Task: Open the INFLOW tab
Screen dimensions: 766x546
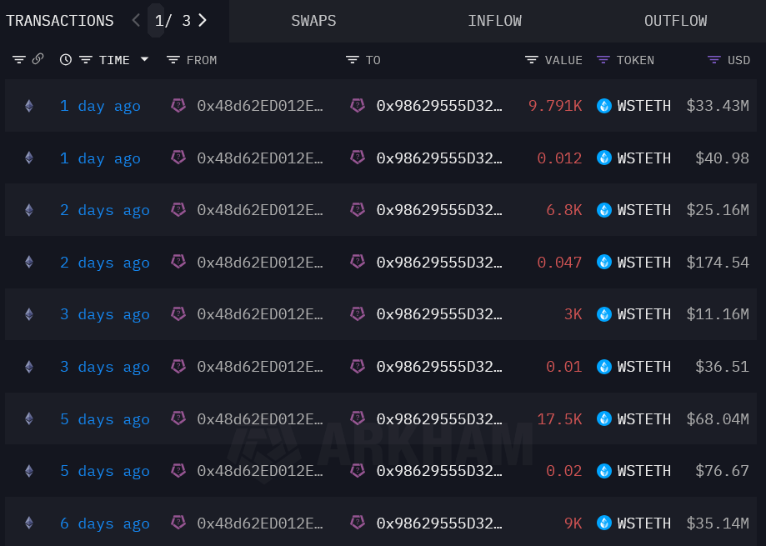Action: [x=494, y=20]
